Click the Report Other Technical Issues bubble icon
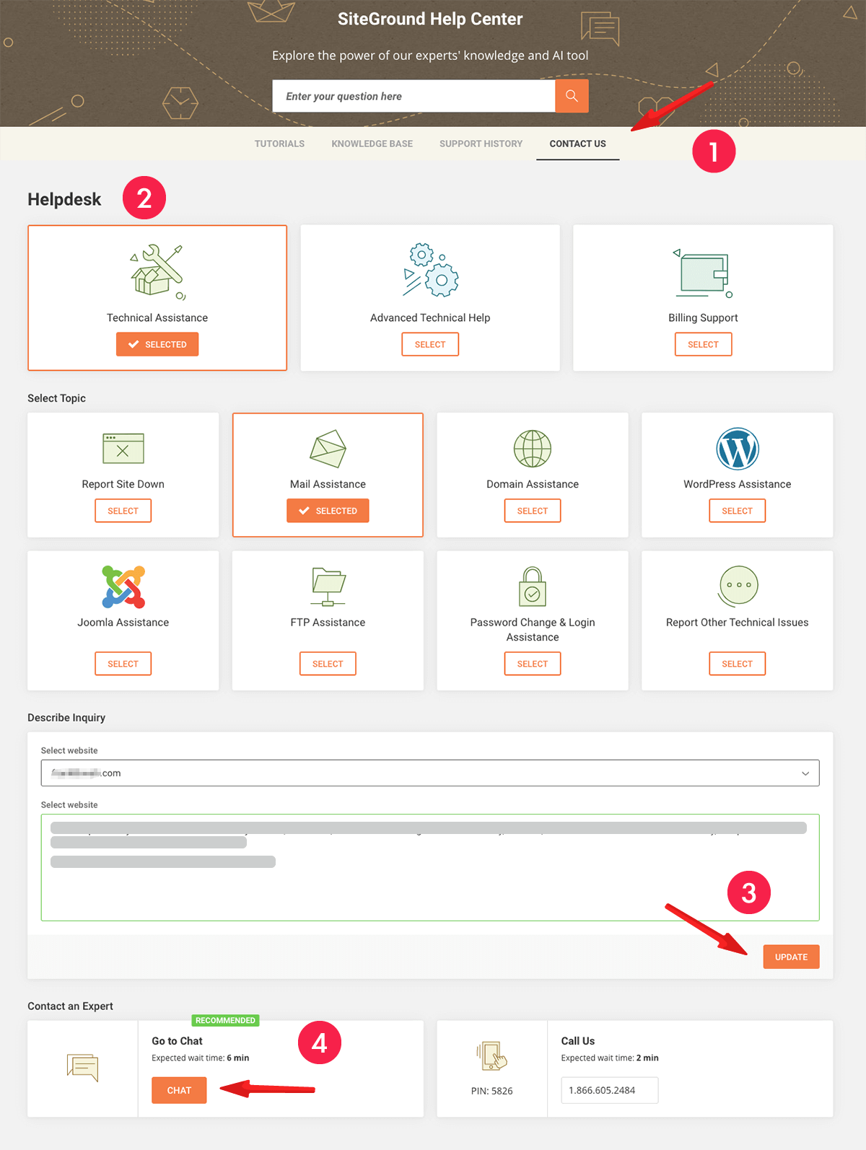The height and width of the screenshot is (1150, 866). pos(738,586)
